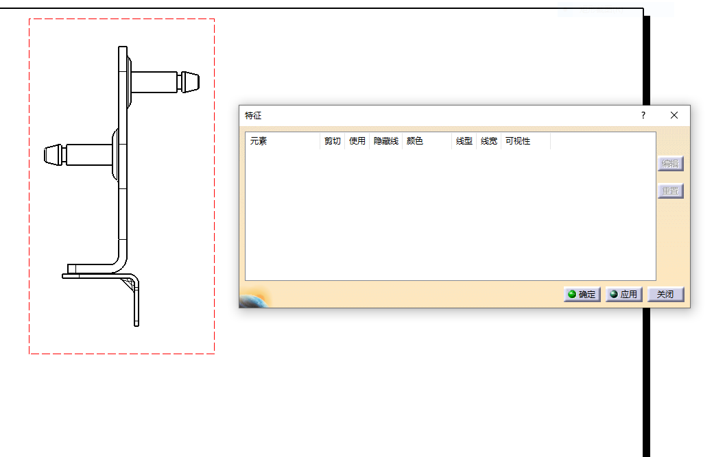Select the 隐藏线 column header

(x=385, y=141)
